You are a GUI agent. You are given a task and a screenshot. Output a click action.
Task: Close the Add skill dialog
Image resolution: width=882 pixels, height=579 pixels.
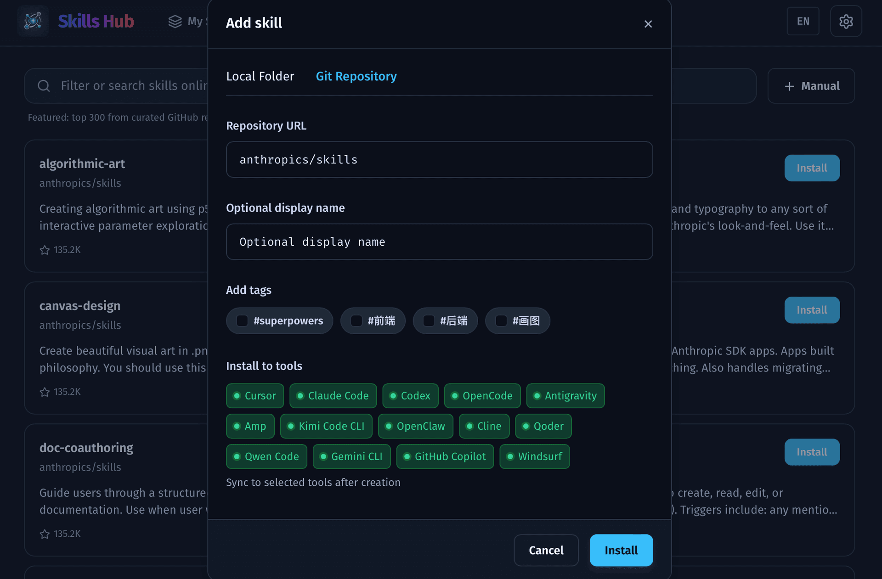coord(648,24)
